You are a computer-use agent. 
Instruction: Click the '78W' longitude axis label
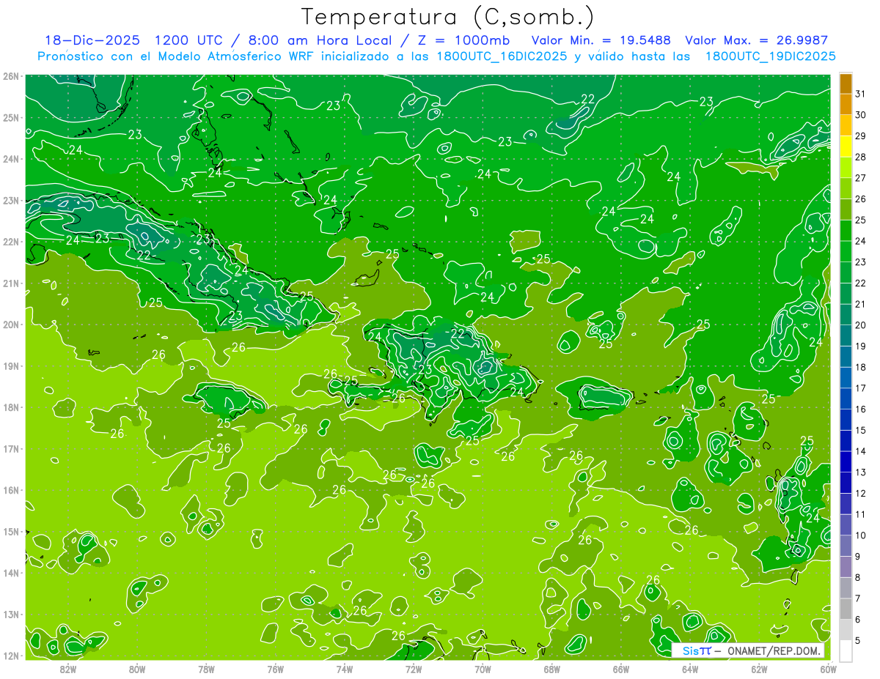click(206, 669)
